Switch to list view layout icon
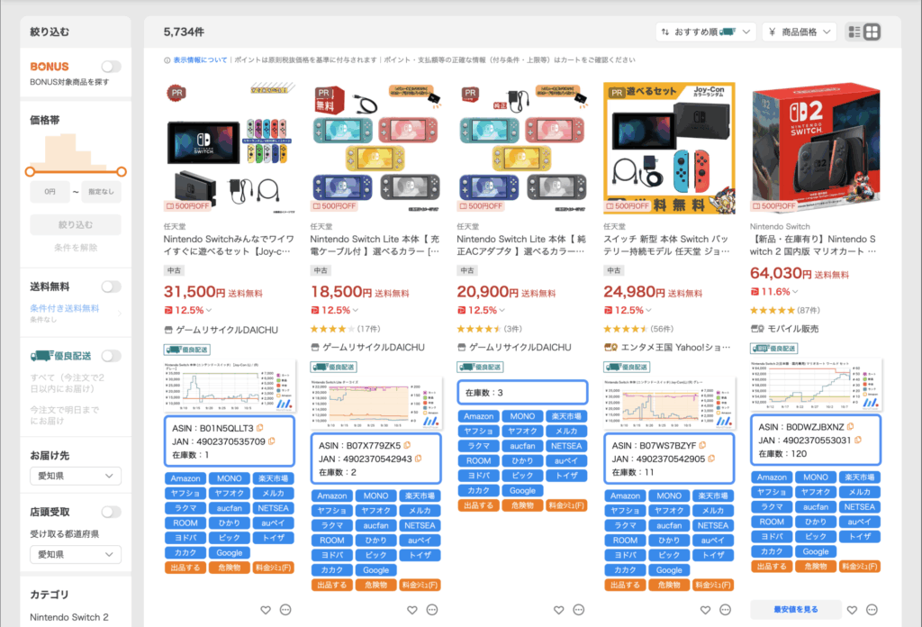 click(854, 32)
